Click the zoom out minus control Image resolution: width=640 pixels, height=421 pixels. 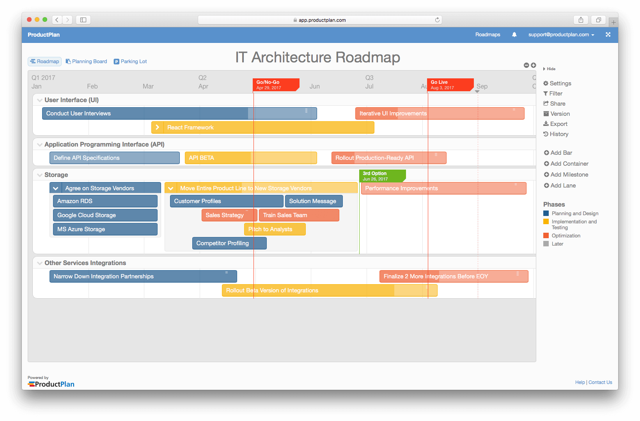526,65
